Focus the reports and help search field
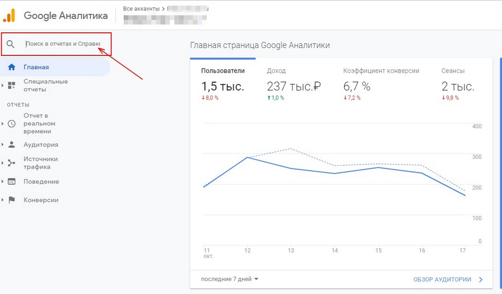502x294 pixels. [x=62, y=44]
